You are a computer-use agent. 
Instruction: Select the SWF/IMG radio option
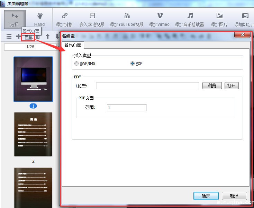(76, 64)
